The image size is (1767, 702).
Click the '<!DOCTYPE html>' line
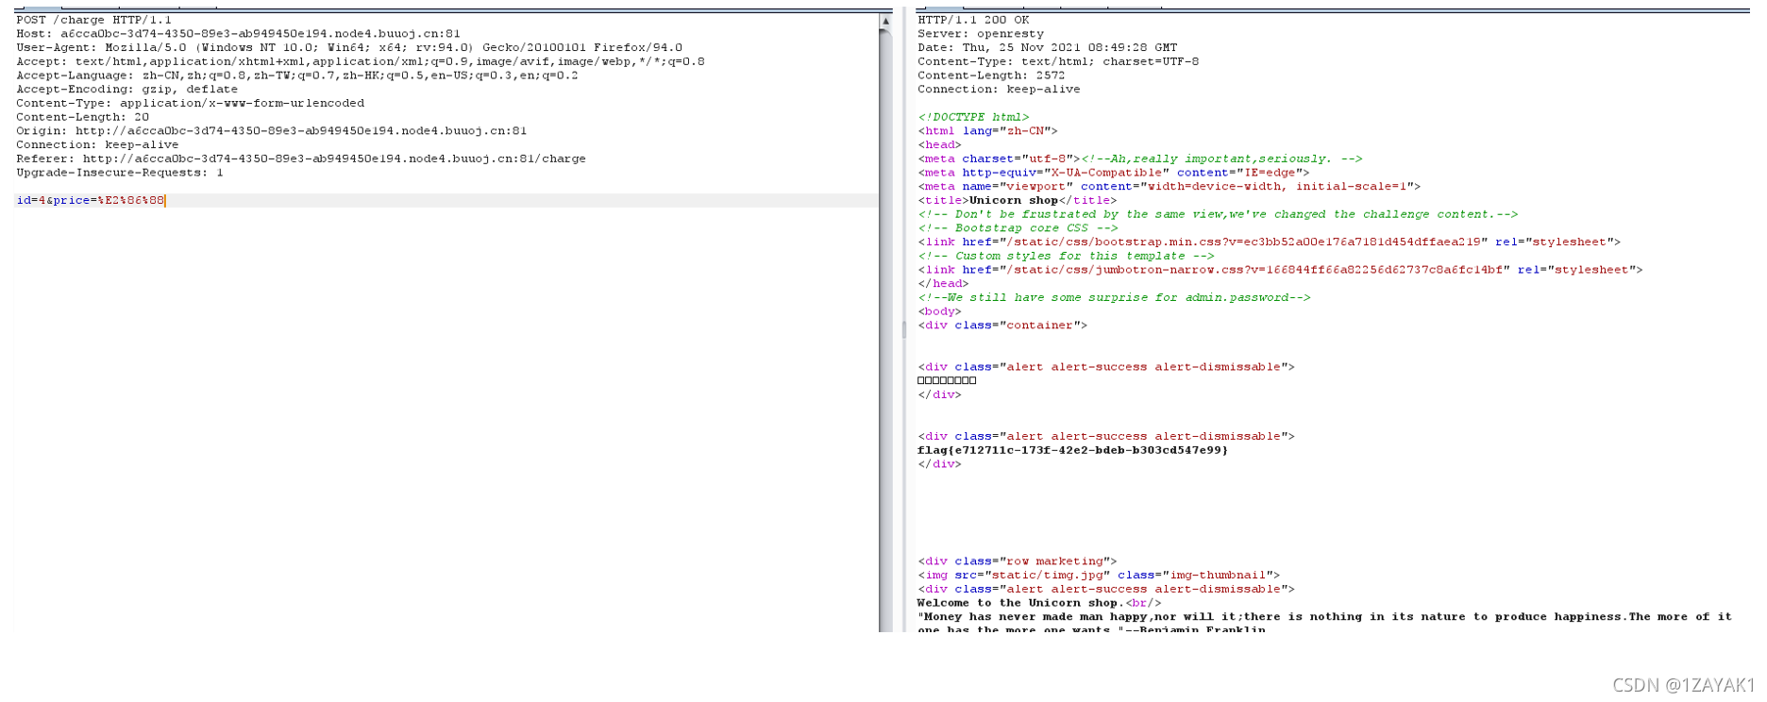tap(973, 117)
